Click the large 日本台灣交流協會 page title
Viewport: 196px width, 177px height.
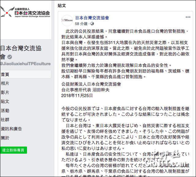tap(21, 52)
